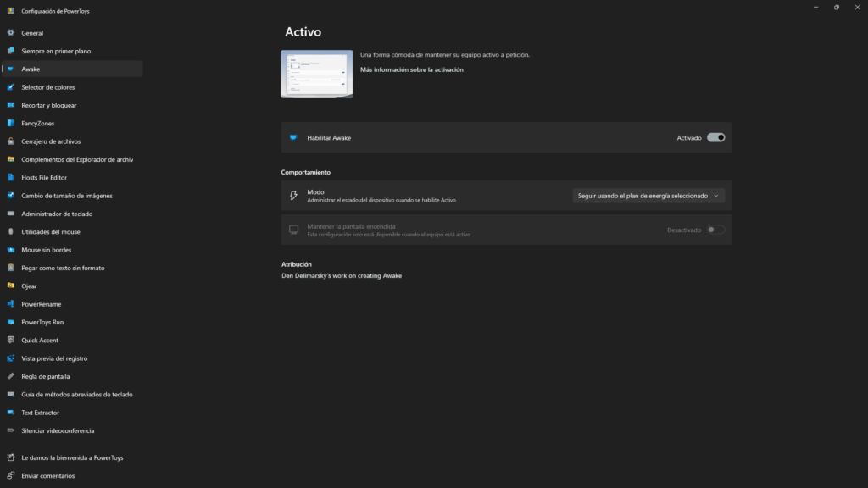This screenshot has width=868, height=488.
Task: Click the Silenciar videoconferencia camera icon
Action: (10, 430)
